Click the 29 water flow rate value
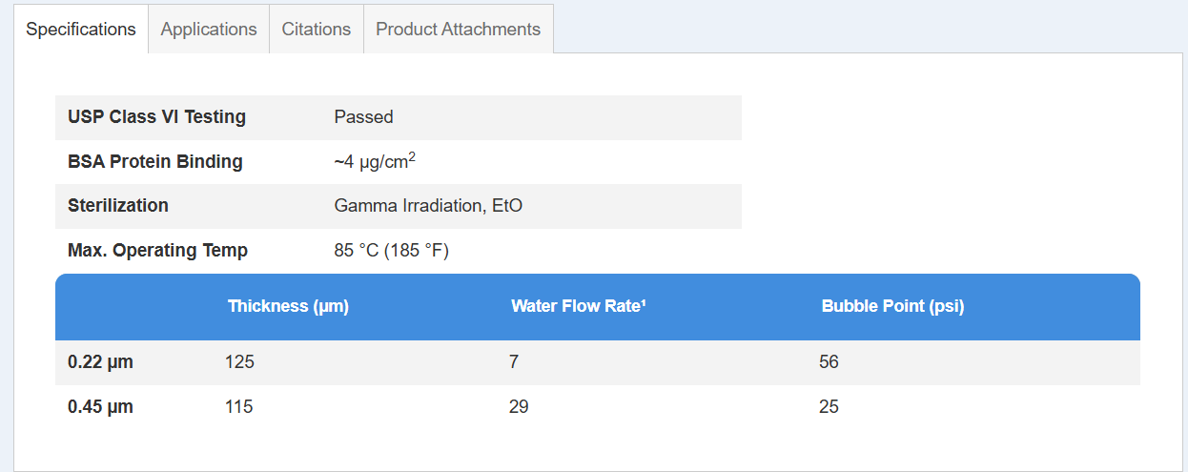Screen dimensions: 1188x472 coord(519,407)
